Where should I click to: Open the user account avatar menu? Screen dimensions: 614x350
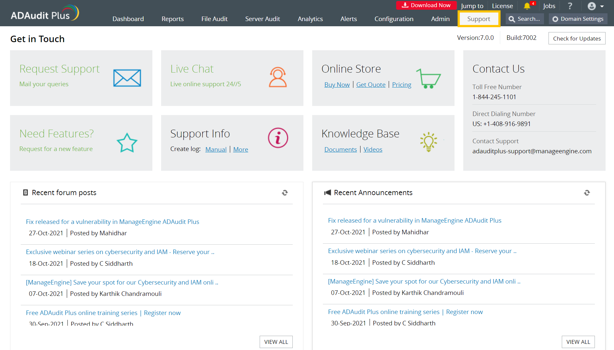point(596,6)
